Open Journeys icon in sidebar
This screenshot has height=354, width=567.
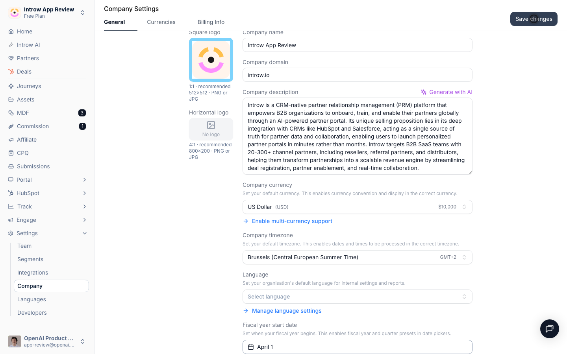11,86
